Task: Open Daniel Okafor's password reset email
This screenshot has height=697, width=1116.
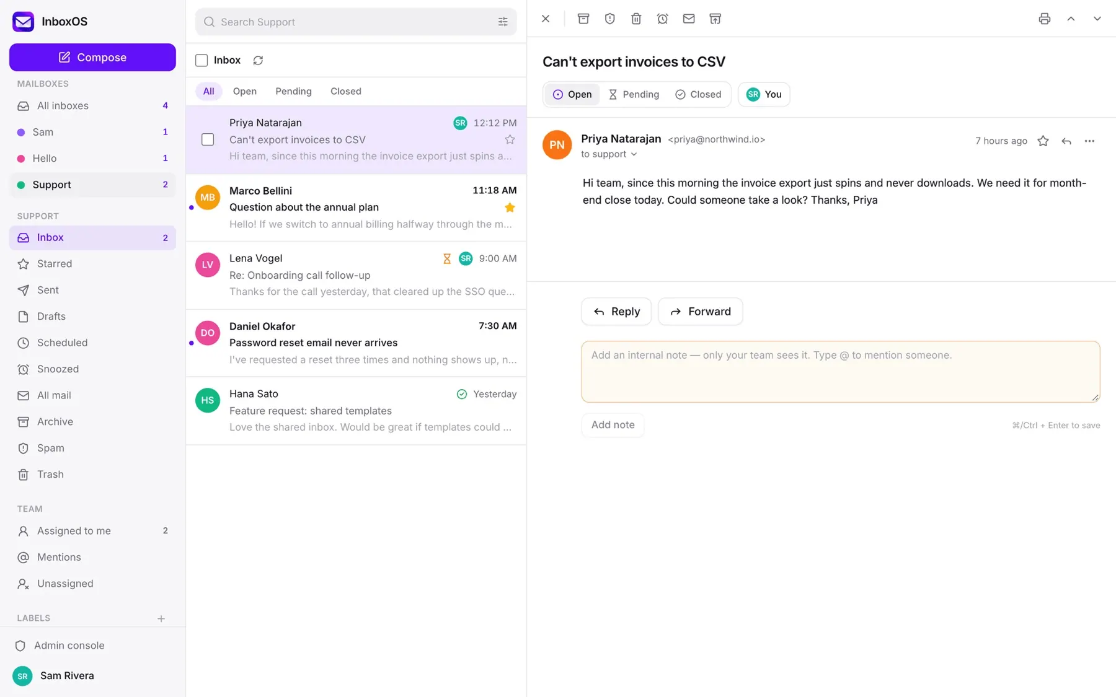Action: [356, 343]
